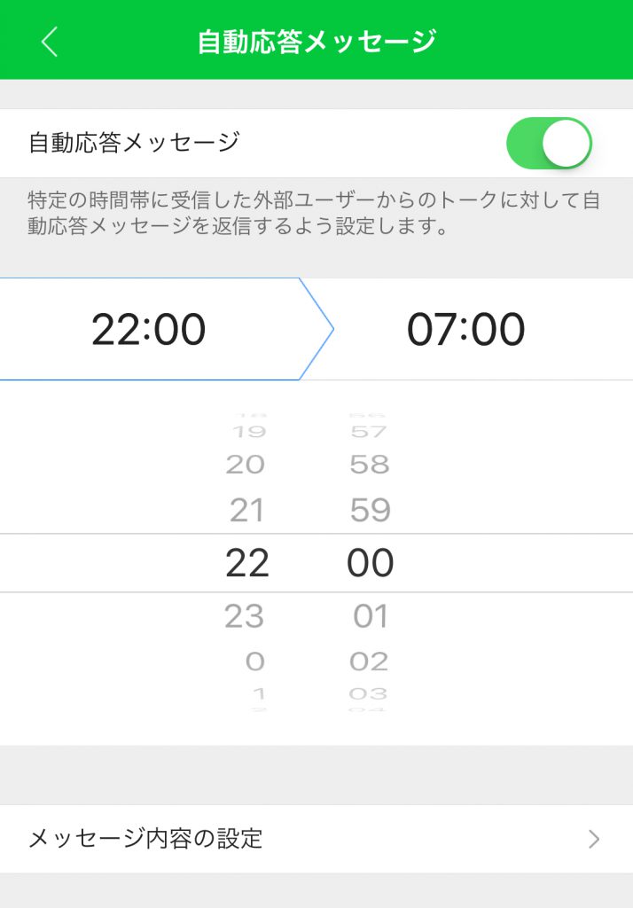Choose minute 01 in the picker

pyautogui.click(x=370, y=615)
